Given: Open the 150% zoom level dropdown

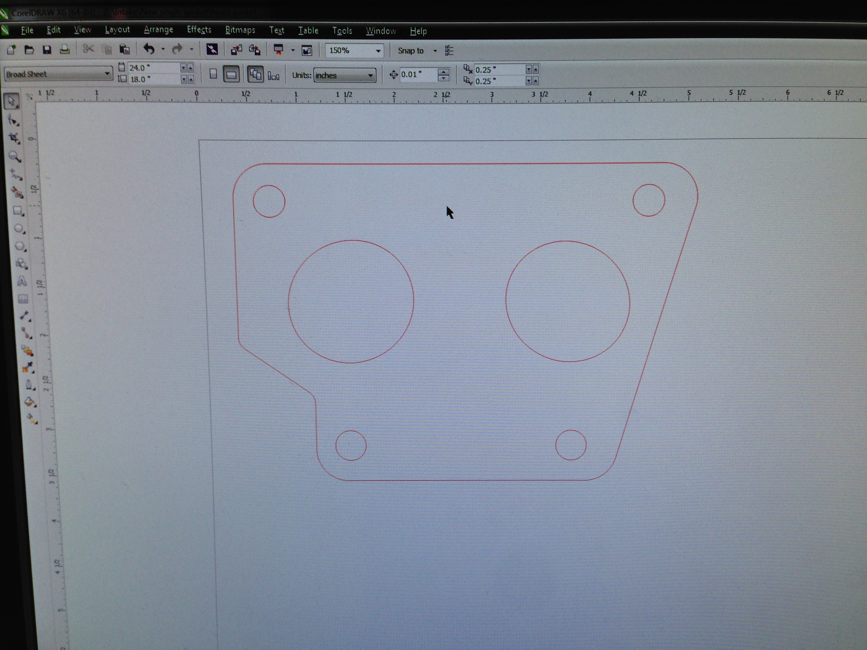Looking at the screenshot, I should [378, 50].
